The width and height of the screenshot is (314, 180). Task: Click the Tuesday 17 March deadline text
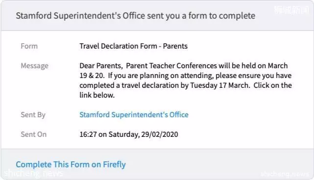220,85
